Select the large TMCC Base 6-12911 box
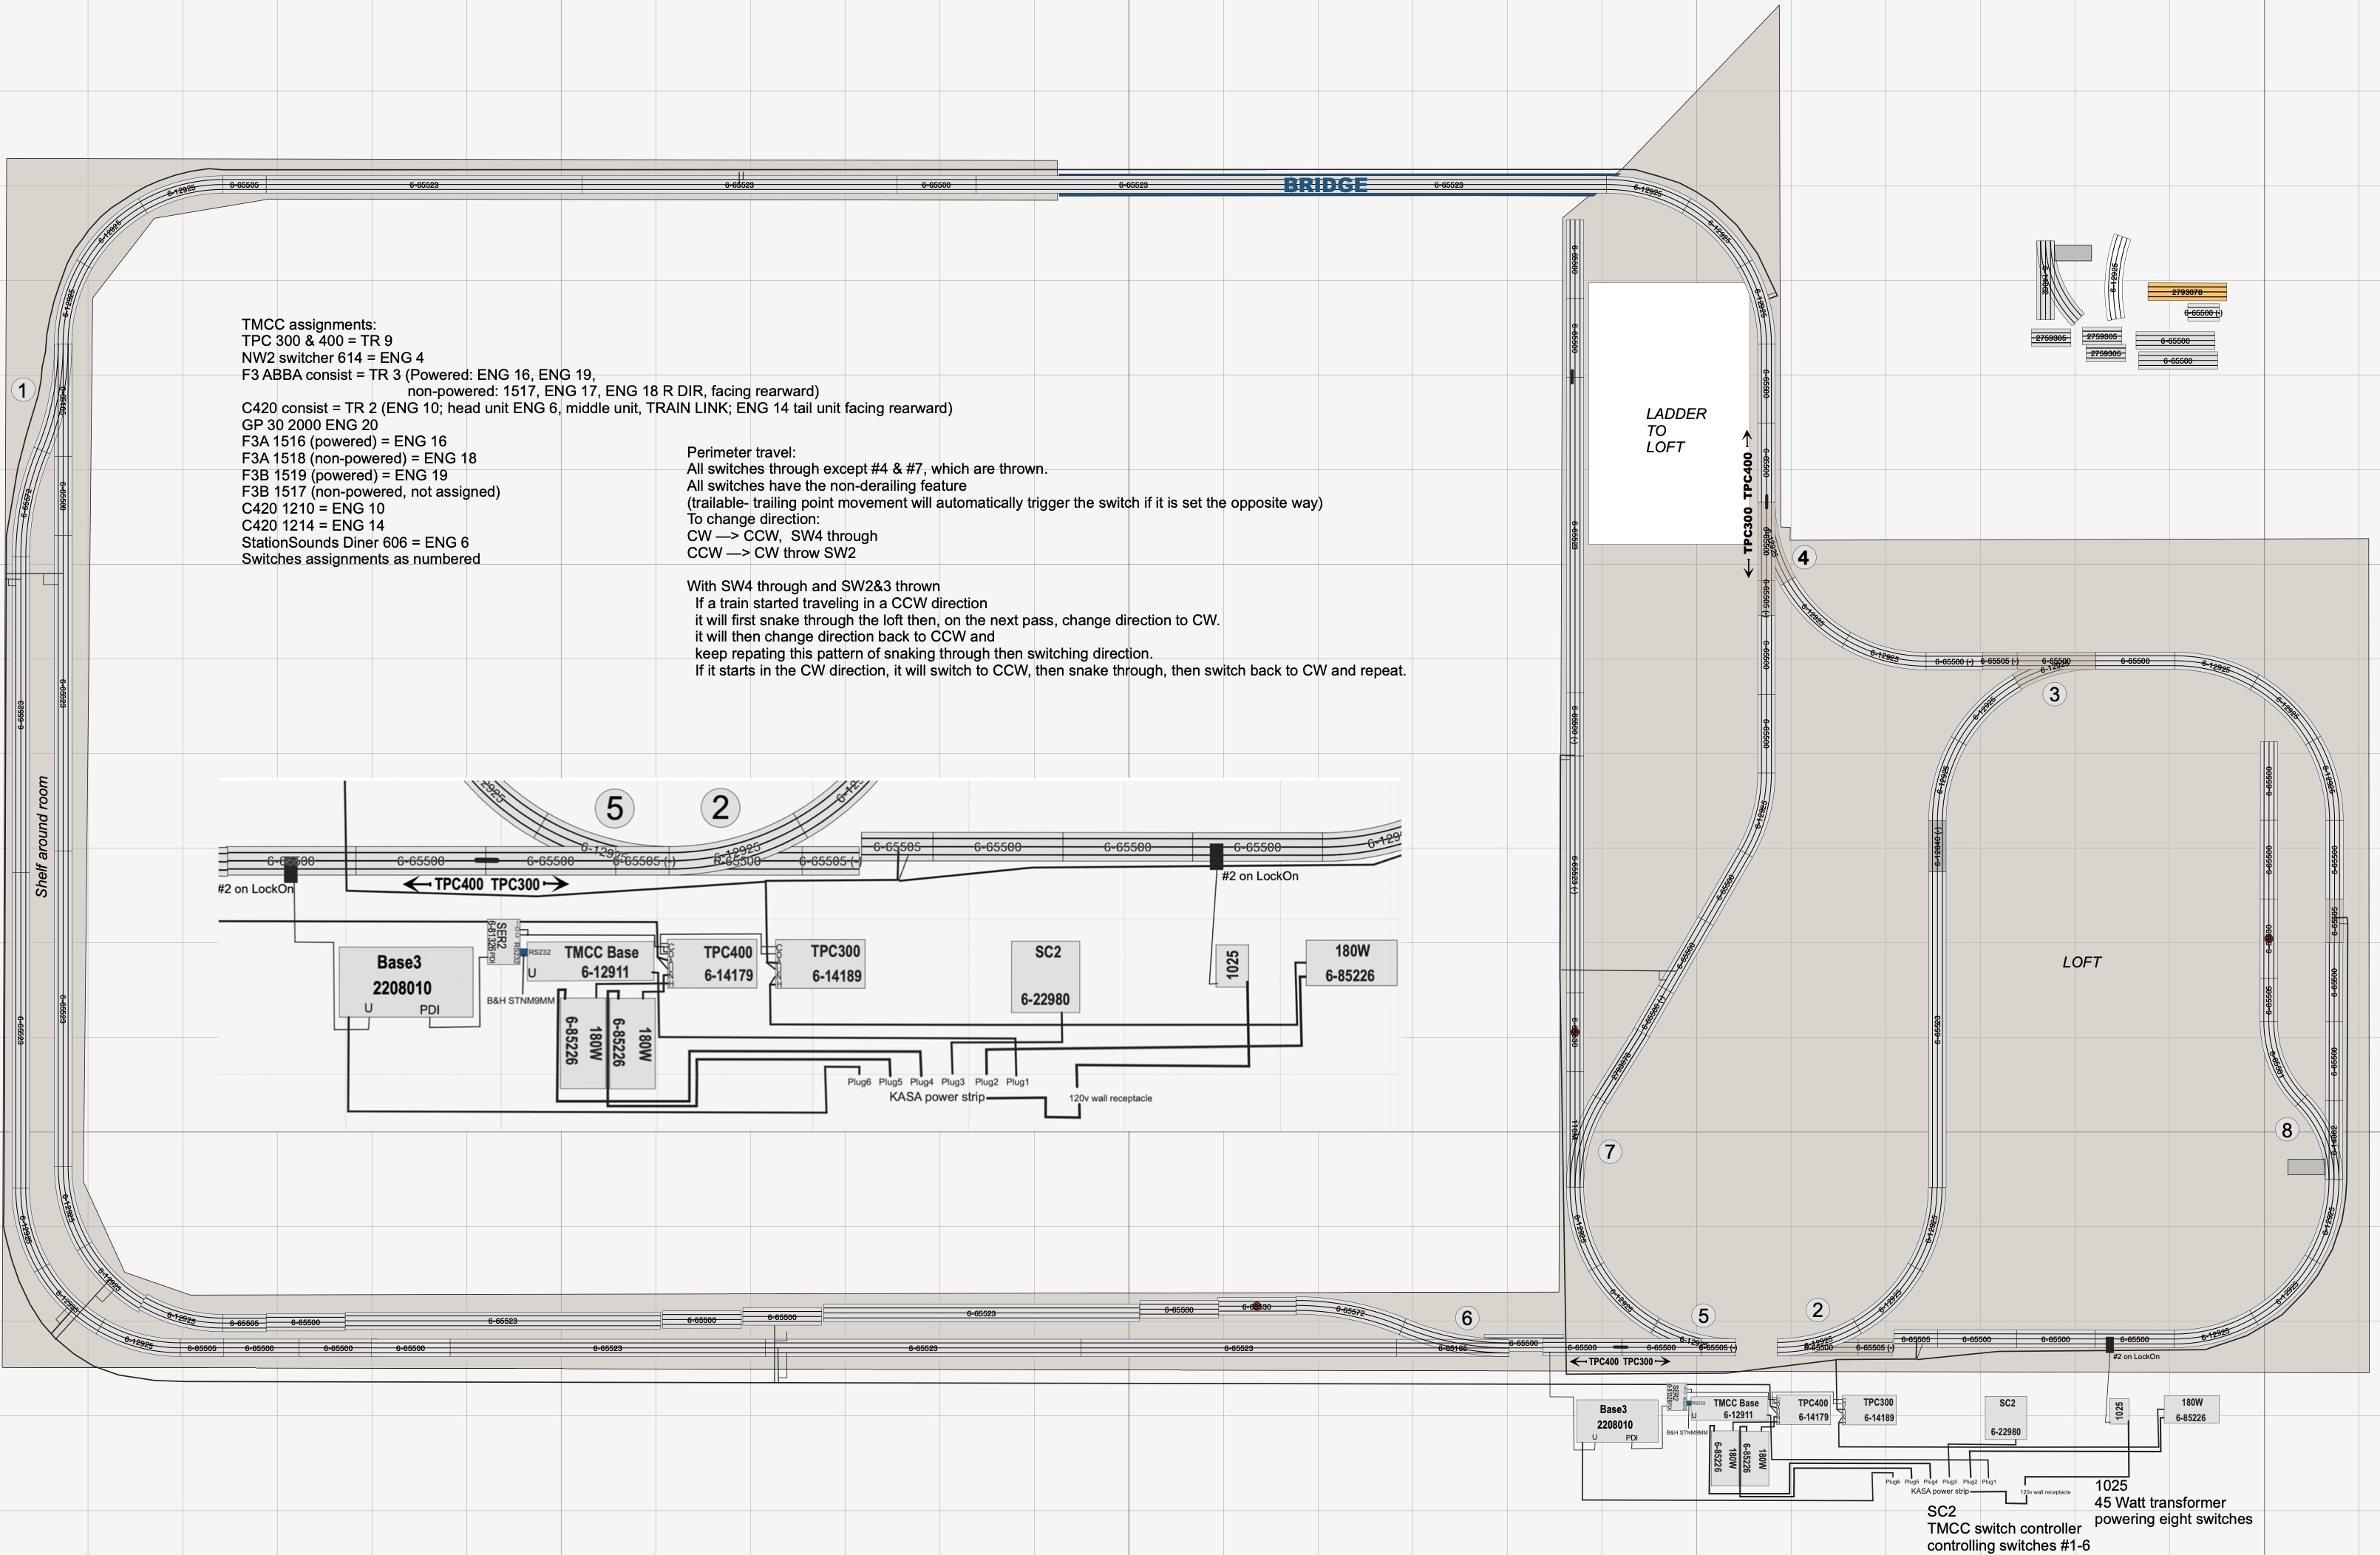The image size is (2380, 1555). (602, 962)
